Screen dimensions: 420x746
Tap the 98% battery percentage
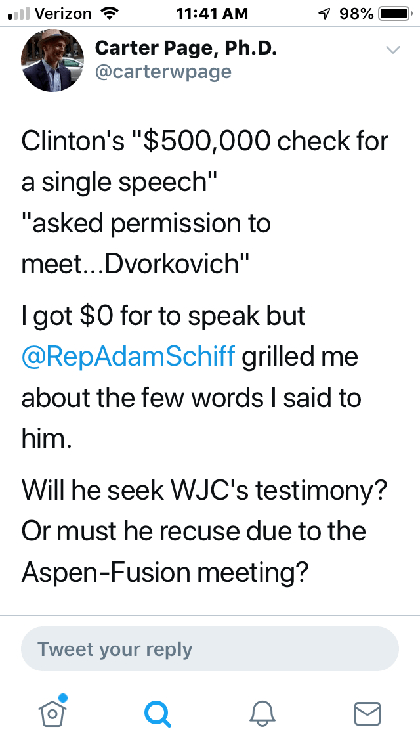click(357, 13)
